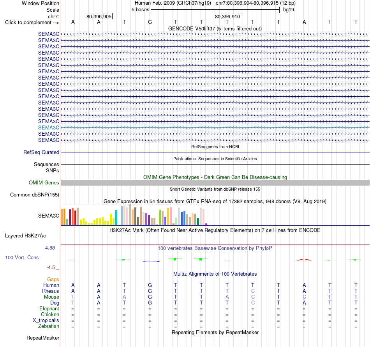Click the 'Dog' alignment row label

pos(55,303)
